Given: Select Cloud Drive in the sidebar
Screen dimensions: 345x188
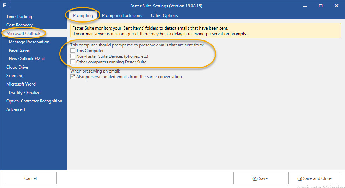Looking at the screenshot, I should pyautogui.click(x=17, y=67).
